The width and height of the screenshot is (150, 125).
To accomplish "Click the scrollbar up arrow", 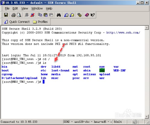I will pyautogui.click(x=147, y=28).
